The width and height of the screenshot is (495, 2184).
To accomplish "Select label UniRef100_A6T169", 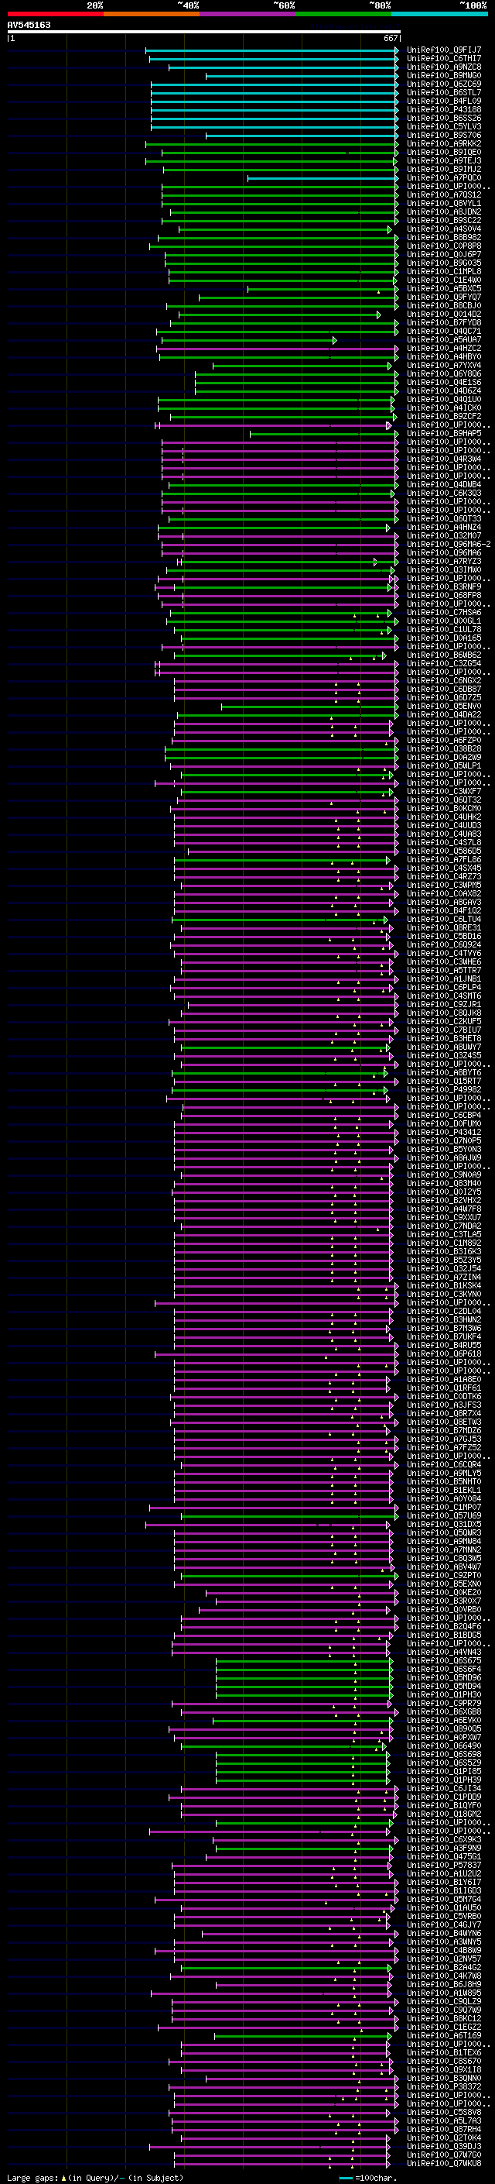I will (444, 2034).
